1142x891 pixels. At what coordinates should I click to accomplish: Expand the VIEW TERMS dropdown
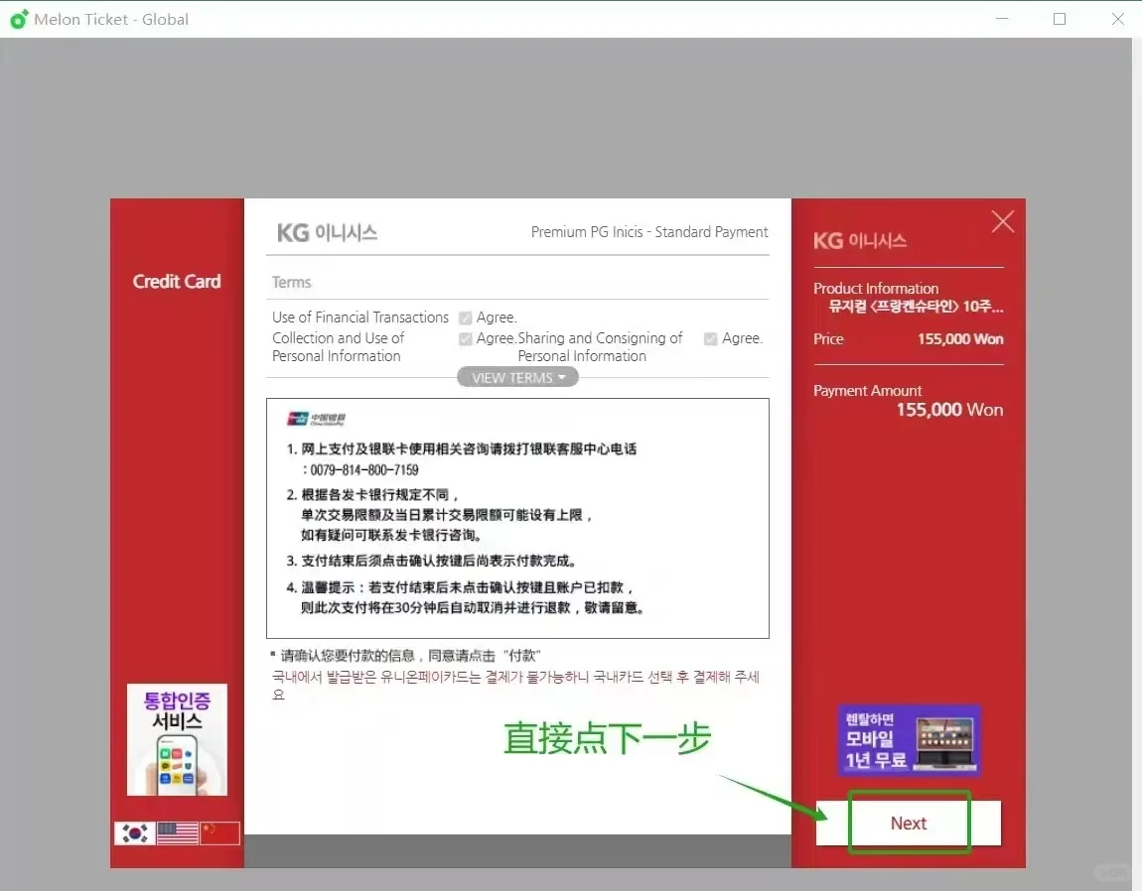click(516, 376)
